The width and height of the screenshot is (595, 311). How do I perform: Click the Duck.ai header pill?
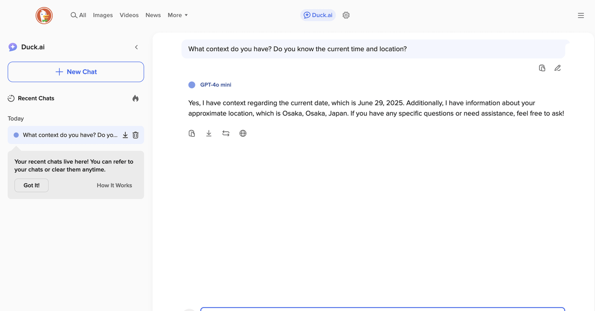tap(318, 15)
